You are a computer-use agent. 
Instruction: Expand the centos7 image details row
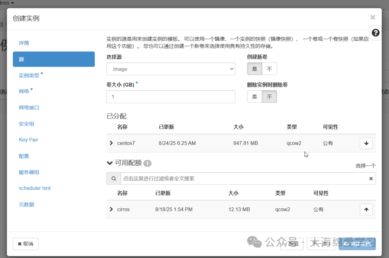(111, 143)
